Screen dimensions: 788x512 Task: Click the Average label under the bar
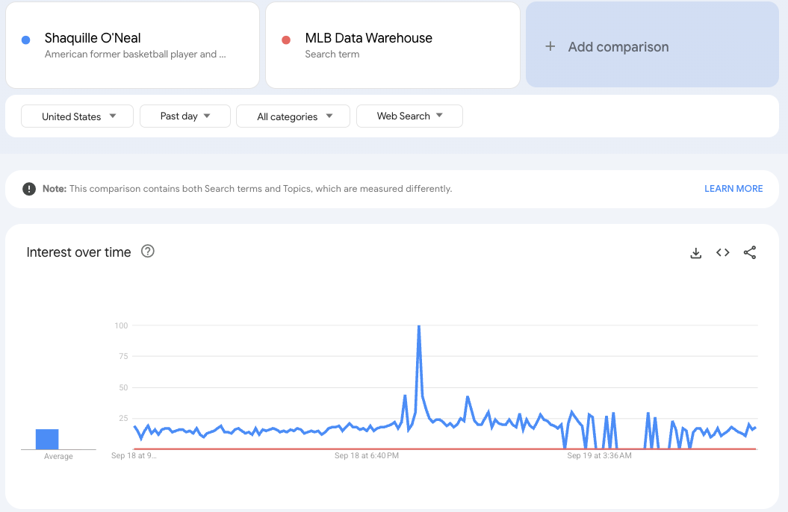tap(58, 456)
